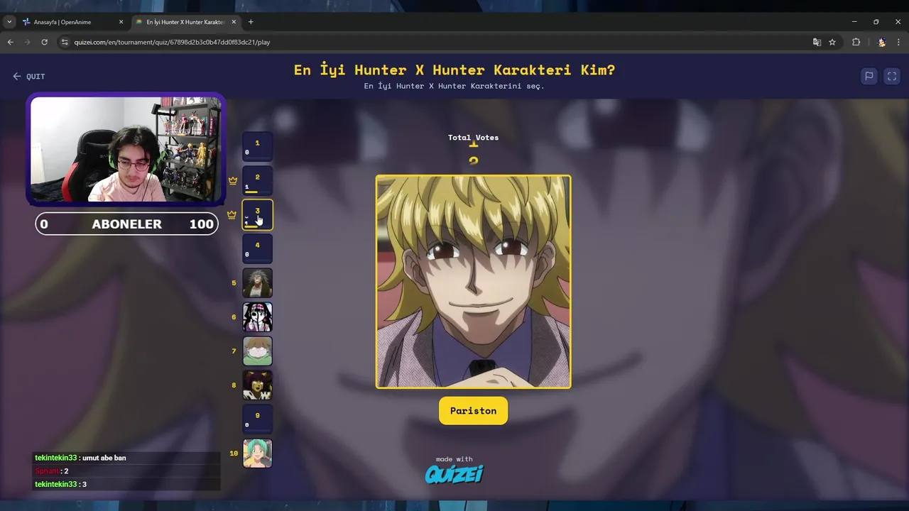Click the flag report icon
The image size is (909, 511).
(x=869, y=76)
